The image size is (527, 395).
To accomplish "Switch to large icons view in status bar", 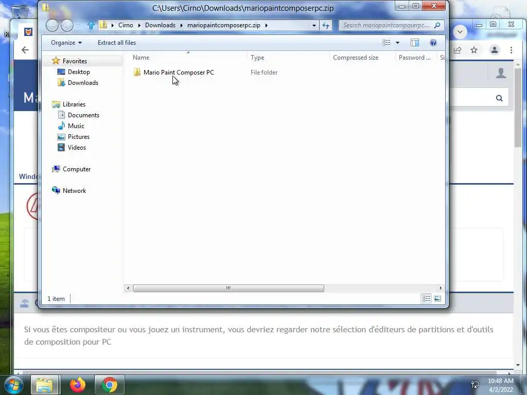I will tap(437, 298).
